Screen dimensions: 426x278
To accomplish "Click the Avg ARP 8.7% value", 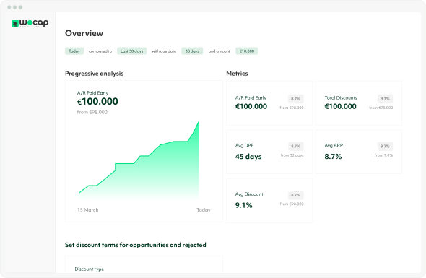I will tap(333, 157).
